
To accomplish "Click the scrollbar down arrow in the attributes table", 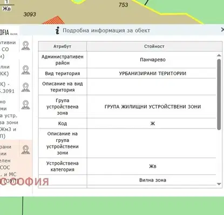I will 219,184.
